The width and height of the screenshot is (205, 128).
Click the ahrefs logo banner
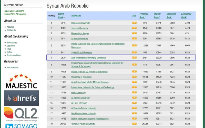(21, 98)
